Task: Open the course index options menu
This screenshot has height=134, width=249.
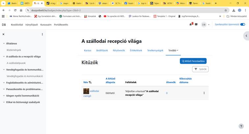Action: [42, 34]
